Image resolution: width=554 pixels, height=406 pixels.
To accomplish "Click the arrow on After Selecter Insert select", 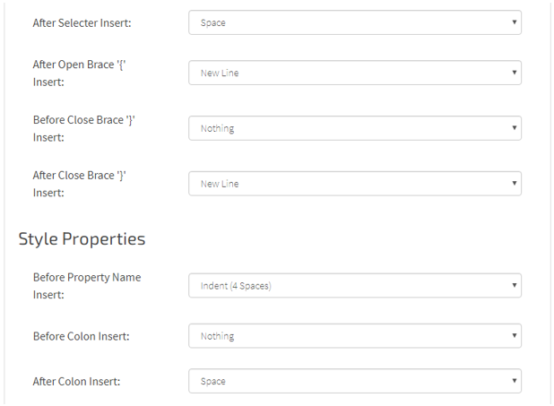I will (x=515, y=23).
